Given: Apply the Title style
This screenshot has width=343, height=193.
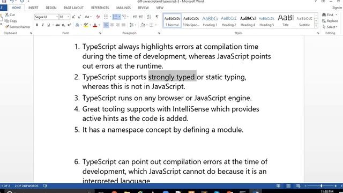Looking at the screenshot, I should 286,21.
